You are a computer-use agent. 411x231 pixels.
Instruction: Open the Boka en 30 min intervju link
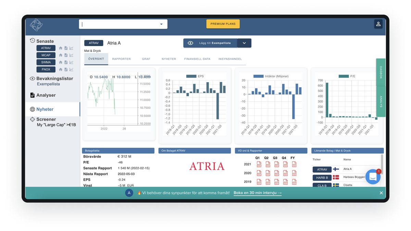257,192
